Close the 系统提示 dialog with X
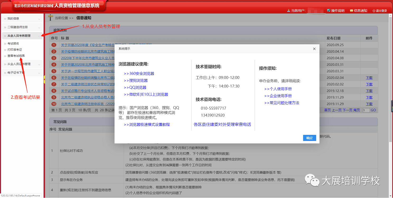Viewport: 393px width, 198px height. [314, 49]
